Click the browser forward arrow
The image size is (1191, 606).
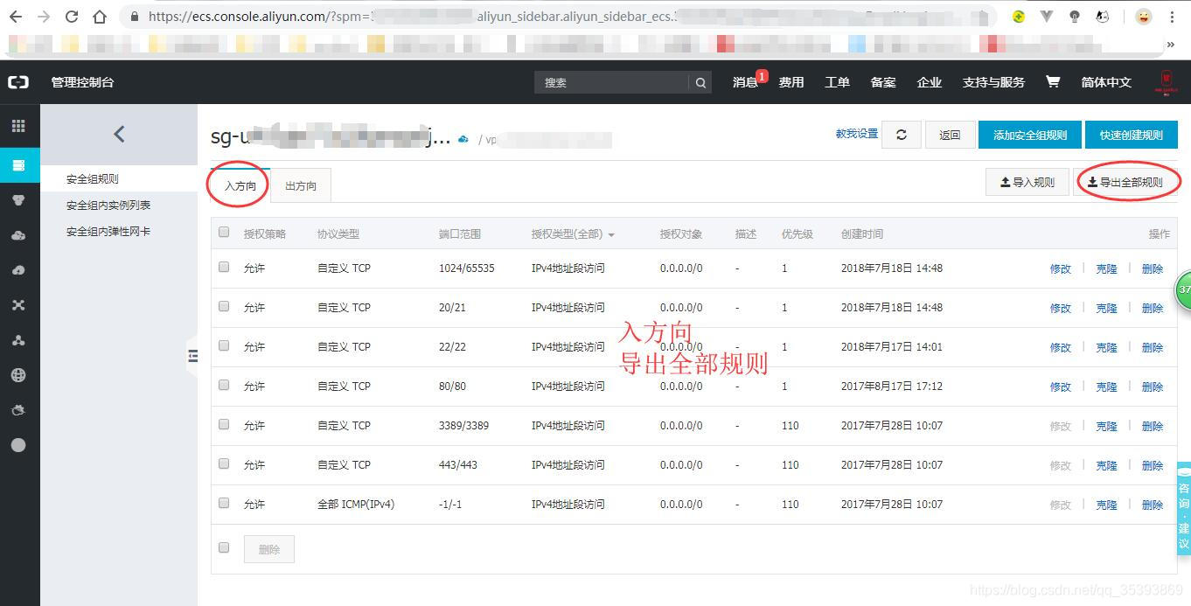point(45,17)
